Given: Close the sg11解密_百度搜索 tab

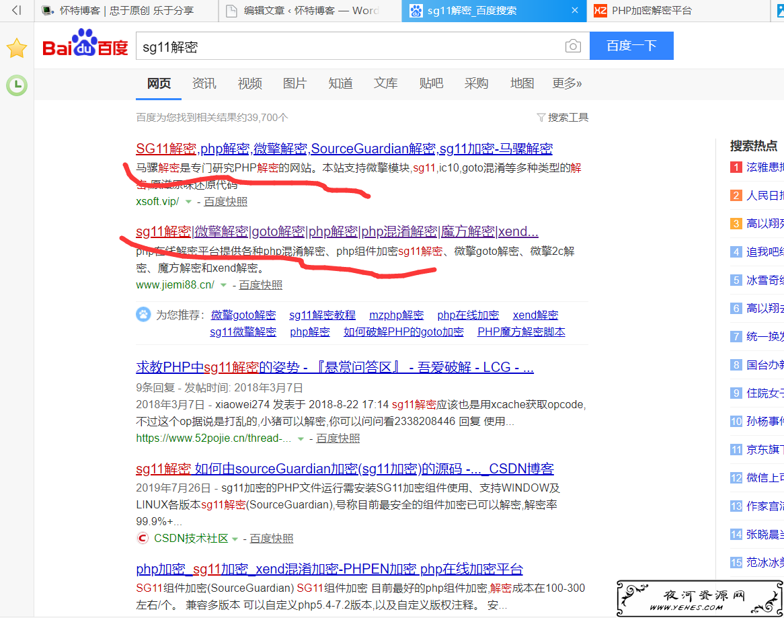Looking at the screenshot, I should 575,10.
